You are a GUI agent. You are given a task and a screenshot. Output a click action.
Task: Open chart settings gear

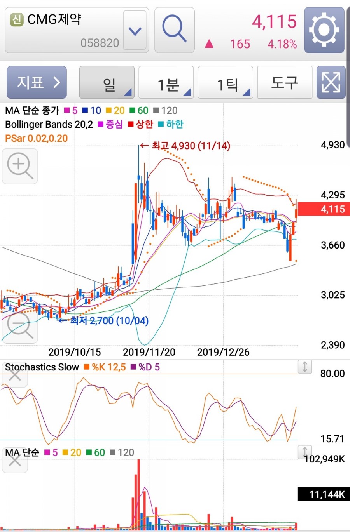pos(324,30)
